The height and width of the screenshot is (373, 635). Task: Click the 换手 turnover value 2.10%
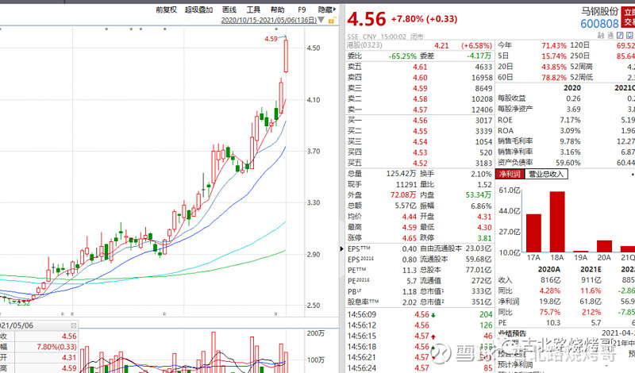[x=481, y=174]
